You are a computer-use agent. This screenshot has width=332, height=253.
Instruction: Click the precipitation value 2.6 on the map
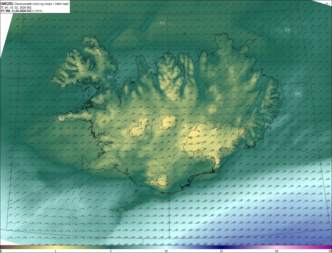click(253, 79)
